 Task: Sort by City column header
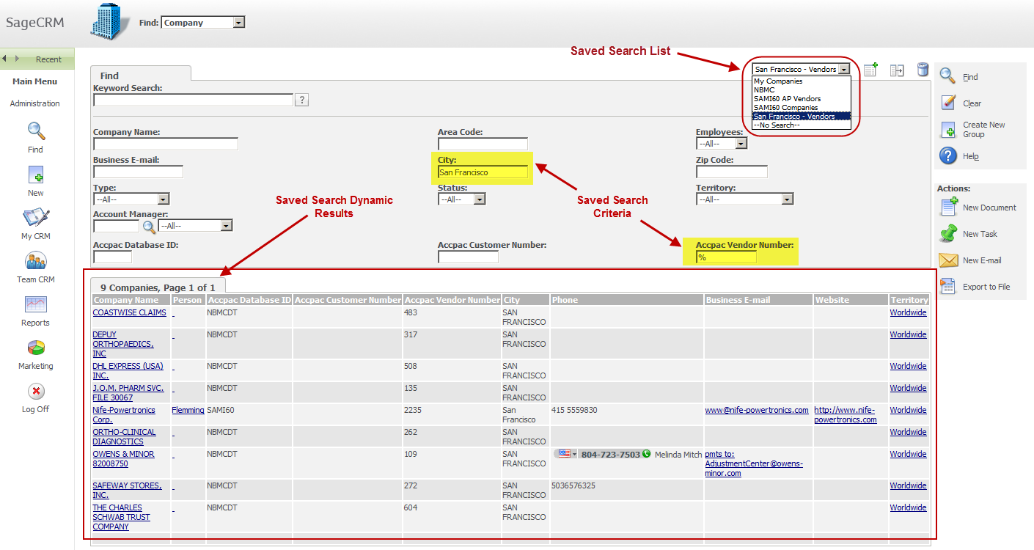[512, 300]
